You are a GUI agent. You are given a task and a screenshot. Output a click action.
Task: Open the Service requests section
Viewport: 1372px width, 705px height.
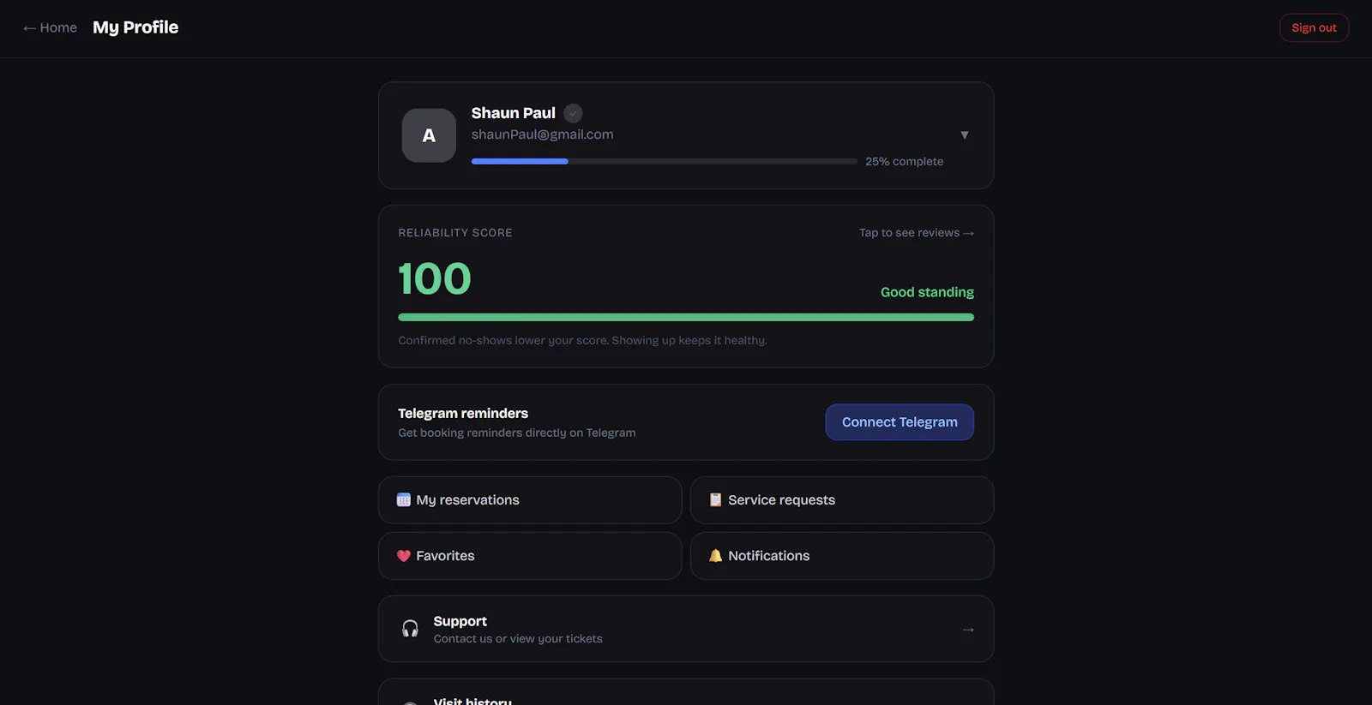point(842,500)
